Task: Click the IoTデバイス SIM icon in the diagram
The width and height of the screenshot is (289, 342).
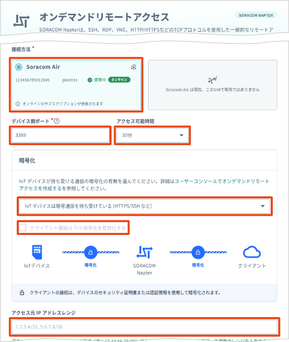Action: pos(37,252)
